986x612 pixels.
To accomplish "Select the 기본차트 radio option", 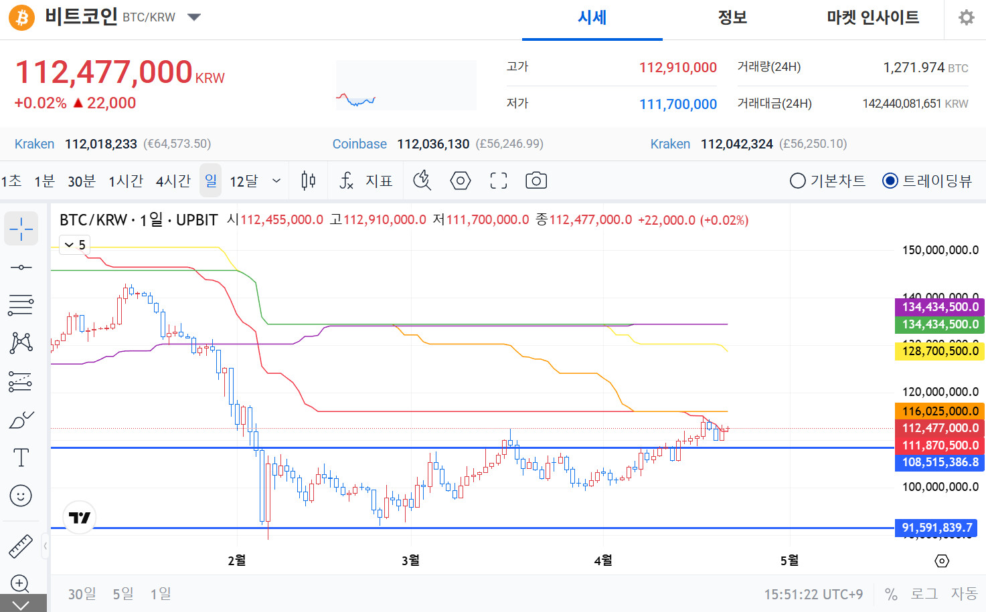I will (827, 181).
